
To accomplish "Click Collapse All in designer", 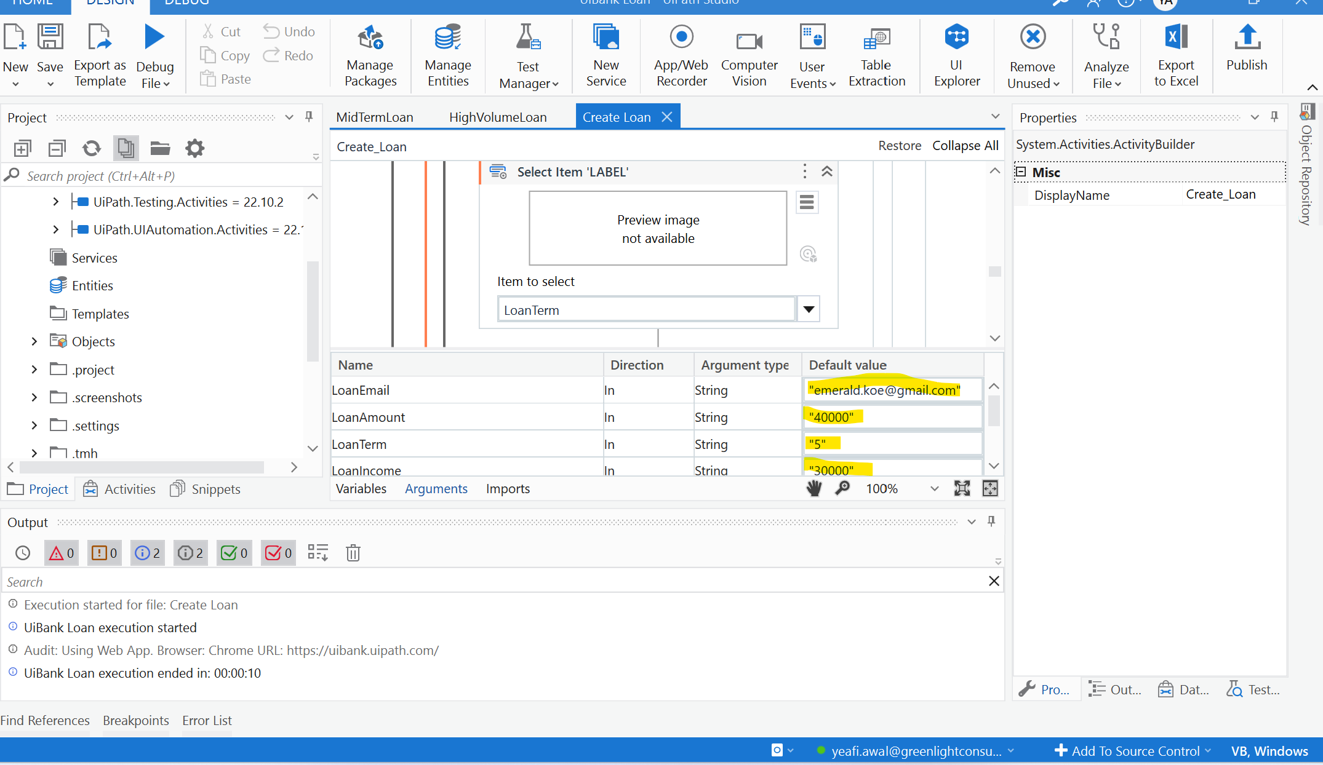I will tap(965, 146).
